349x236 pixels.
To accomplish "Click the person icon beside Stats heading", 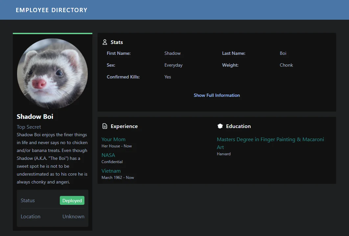I will click(104, 42).
